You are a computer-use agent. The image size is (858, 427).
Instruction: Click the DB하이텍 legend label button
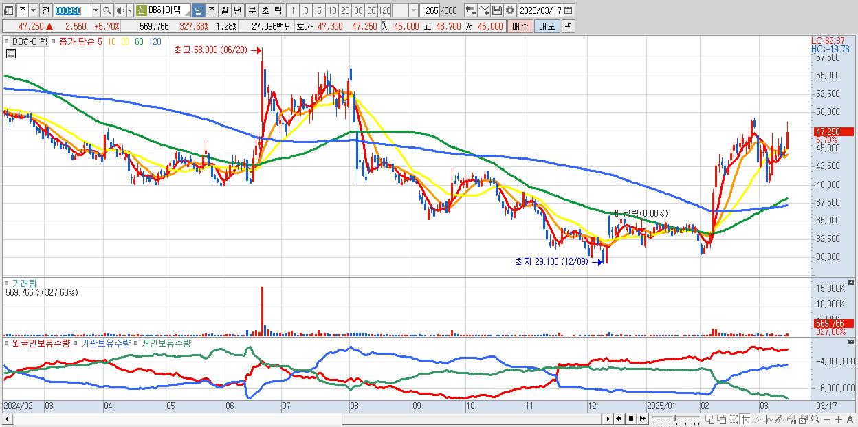(28, 41)
